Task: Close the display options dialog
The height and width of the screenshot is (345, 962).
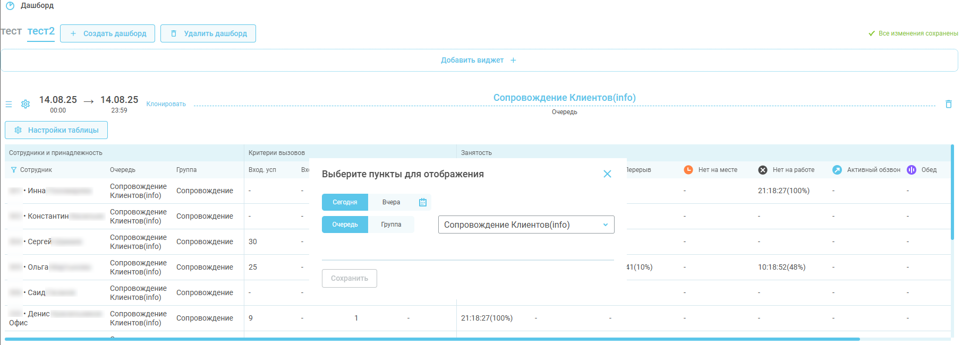Action: pos(607,174)
